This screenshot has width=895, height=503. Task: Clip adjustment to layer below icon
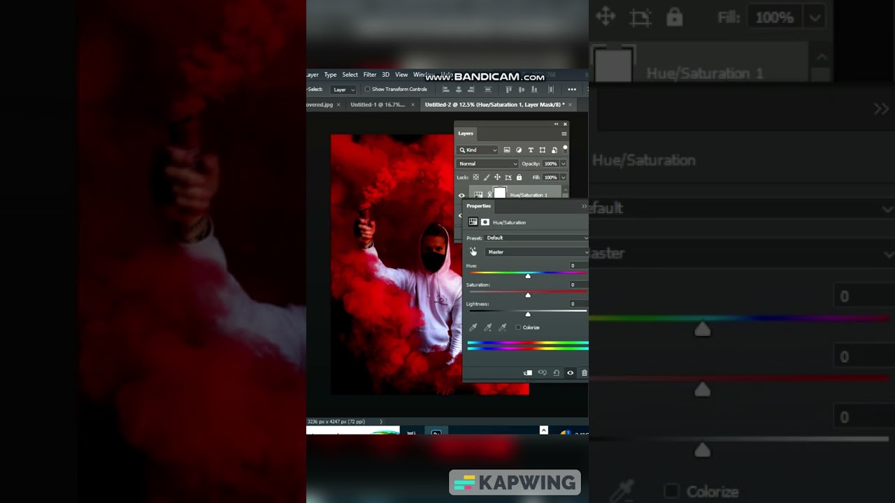pos(528,373)
